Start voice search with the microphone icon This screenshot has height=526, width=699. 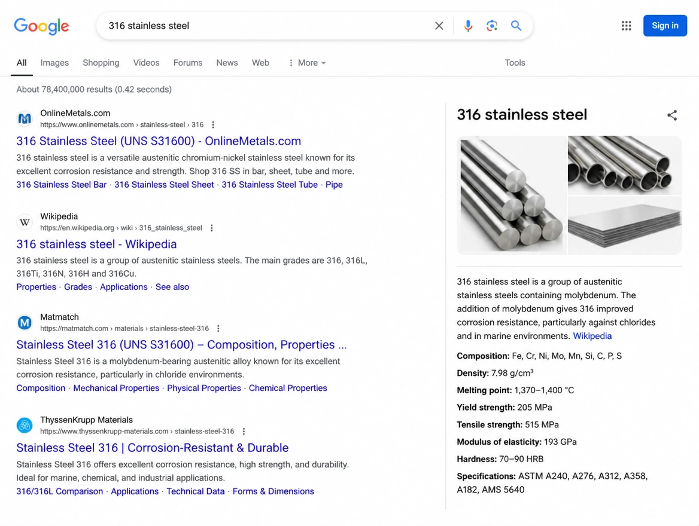(467, 26)
